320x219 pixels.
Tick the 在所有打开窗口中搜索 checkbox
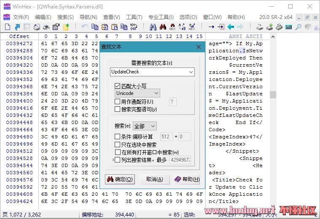pyautogui.click(x=118, y=152)
